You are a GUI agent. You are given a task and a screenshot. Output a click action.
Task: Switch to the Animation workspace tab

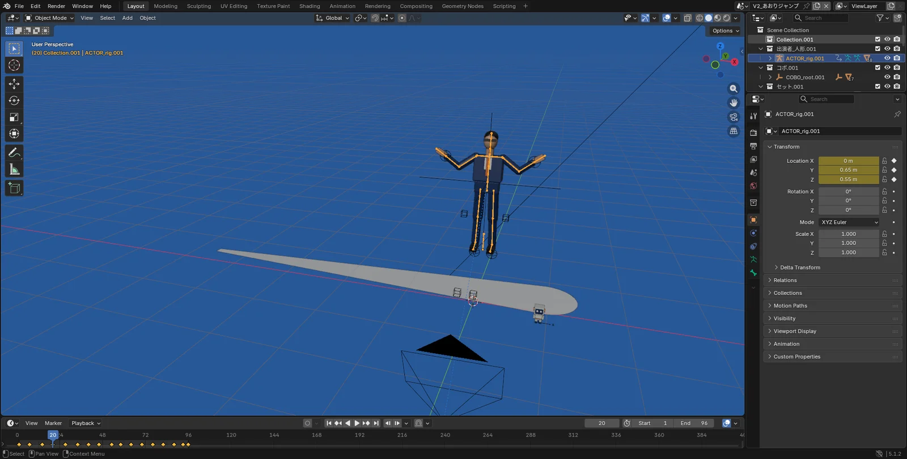click(342, 6)
